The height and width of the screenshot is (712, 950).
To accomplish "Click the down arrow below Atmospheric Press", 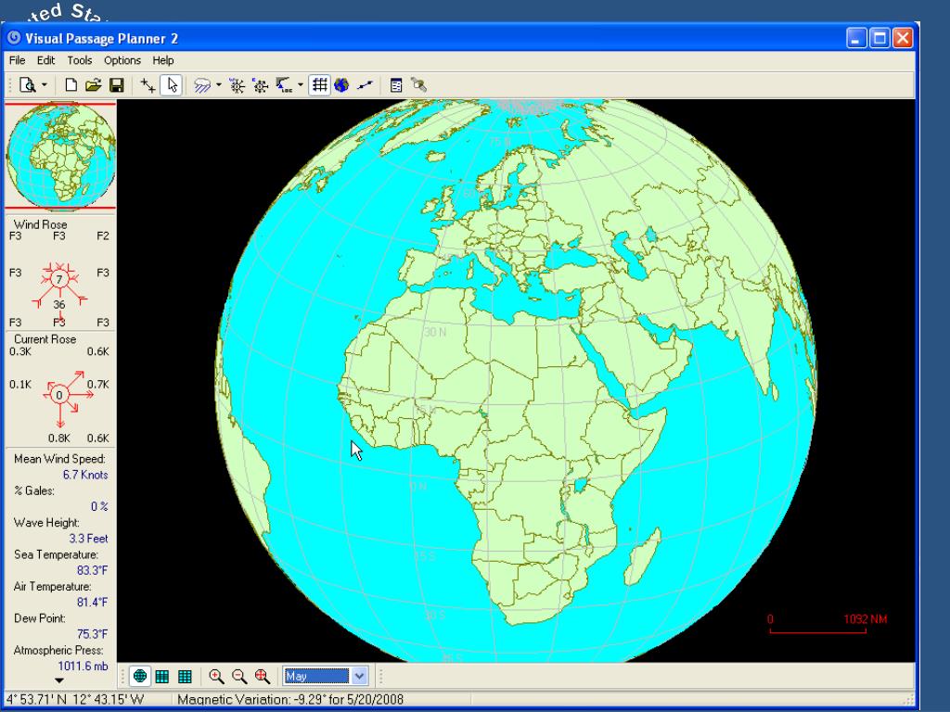I will click(59, 680).
